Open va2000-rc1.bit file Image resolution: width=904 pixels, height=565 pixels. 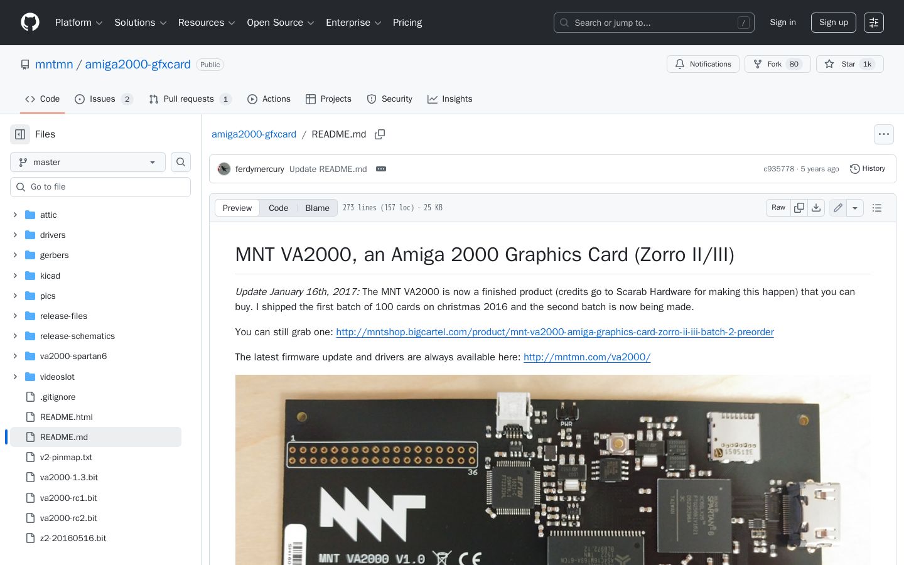(x=68, y=498)
